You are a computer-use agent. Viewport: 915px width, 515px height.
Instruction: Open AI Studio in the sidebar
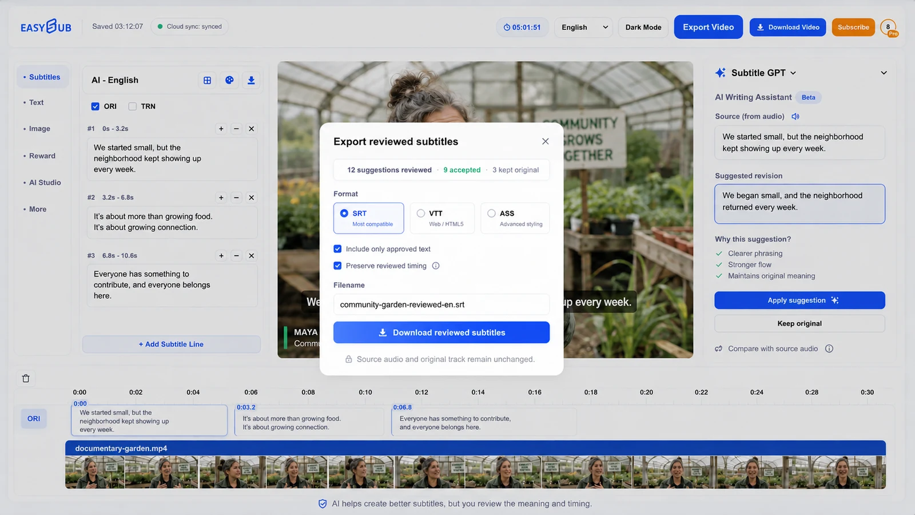pos(45,183)
